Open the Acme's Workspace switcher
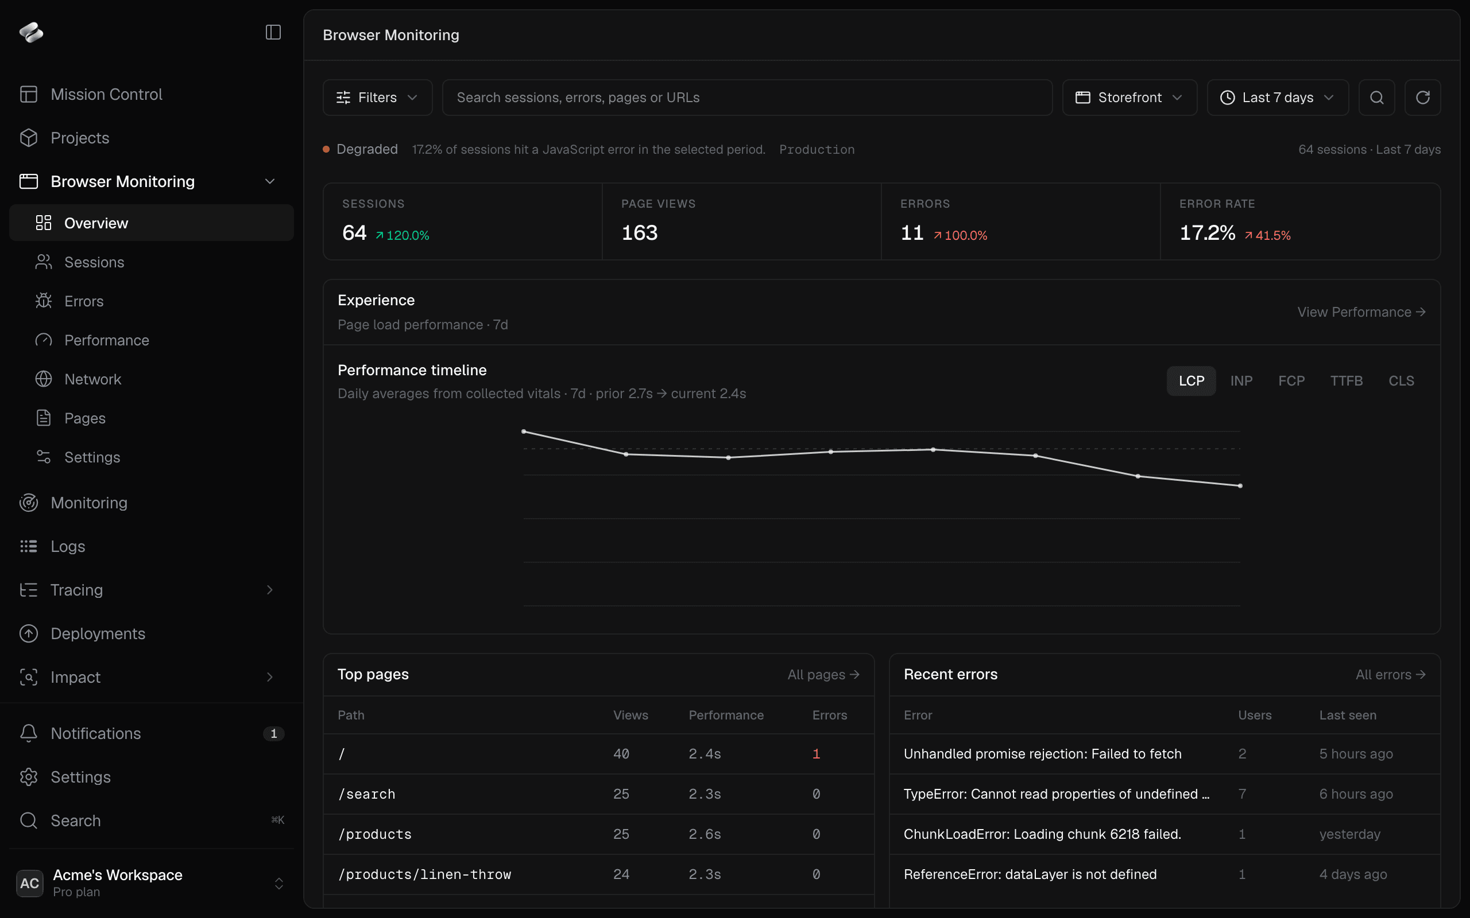Image resolution: width=1470 pixels, height=918 pixels. point(151,883)
